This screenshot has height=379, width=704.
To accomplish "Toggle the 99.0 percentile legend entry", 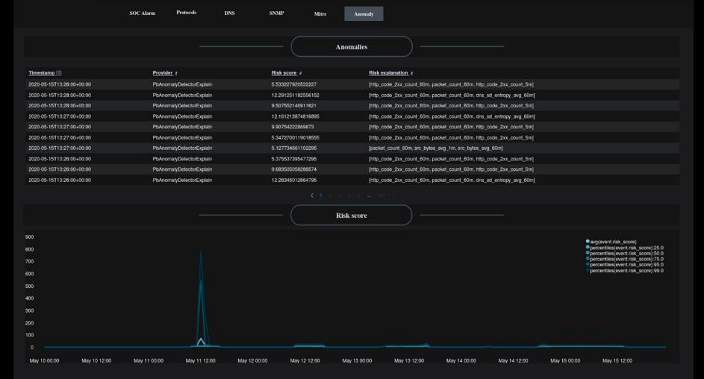I will coord(626,271).
